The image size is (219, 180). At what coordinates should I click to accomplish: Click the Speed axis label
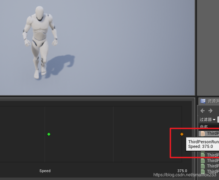45,171
